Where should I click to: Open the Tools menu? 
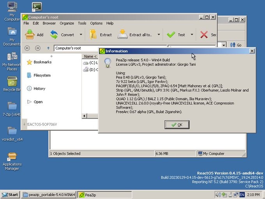[82, 23]
